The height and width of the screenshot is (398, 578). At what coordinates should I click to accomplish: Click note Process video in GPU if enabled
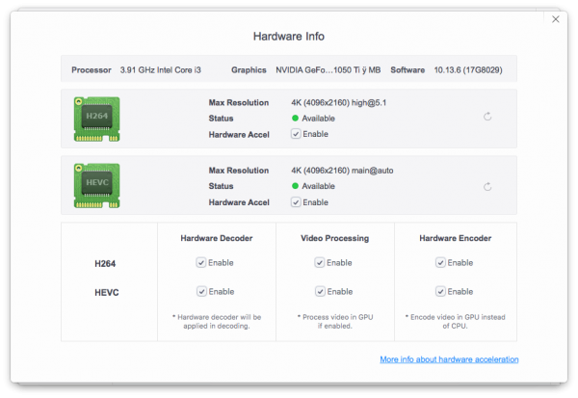point(335,322)
